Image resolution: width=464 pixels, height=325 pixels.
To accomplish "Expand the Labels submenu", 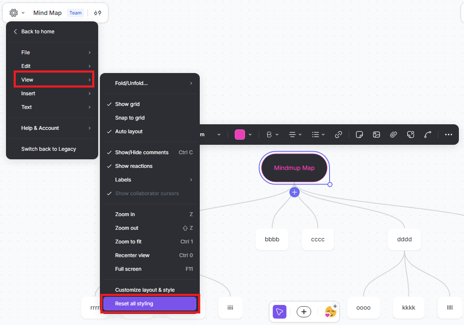I will tap(123, 180).
